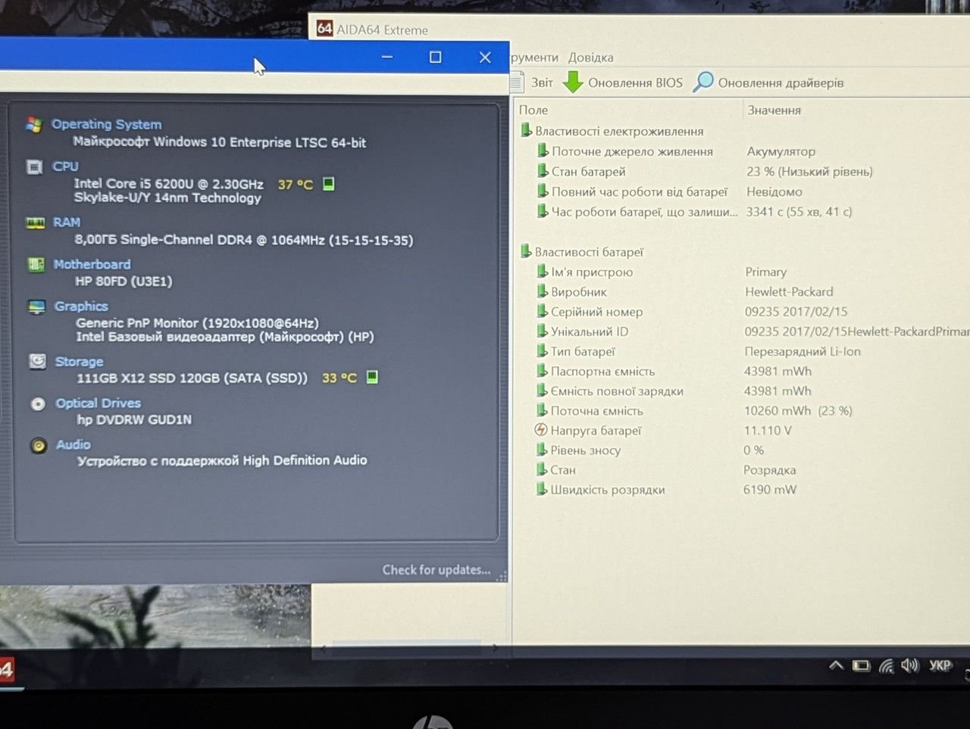
Task: Open the Довідка menu
Action: click(x=590, y=58)
